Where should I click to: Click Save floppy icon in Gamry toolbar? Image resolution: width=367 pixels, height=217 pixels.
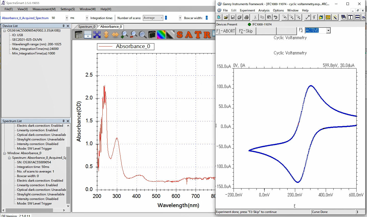tap(233, 17)
